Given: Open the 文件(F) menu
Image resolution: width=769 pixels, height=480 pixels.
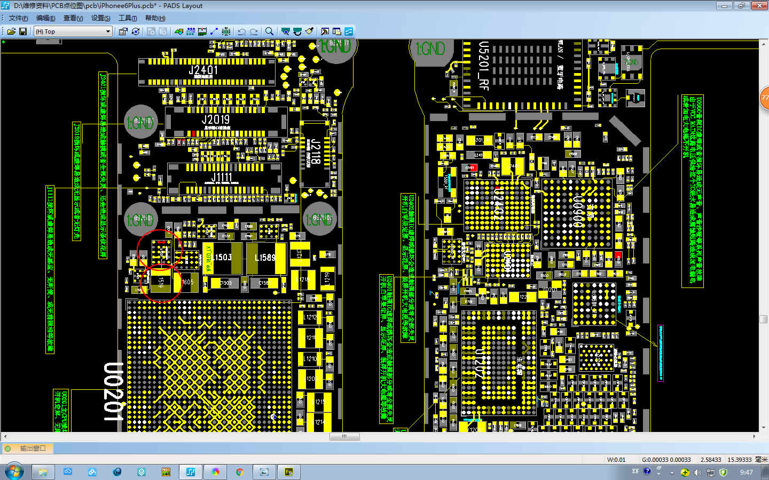Looking at the screenshot, I should [x=18, y=18].
